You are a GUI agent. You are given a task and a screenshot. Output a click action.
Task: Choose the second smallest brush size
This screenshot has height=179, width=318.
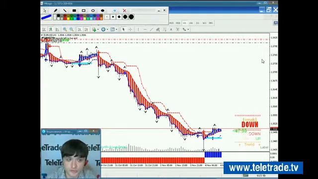[113, 17]
